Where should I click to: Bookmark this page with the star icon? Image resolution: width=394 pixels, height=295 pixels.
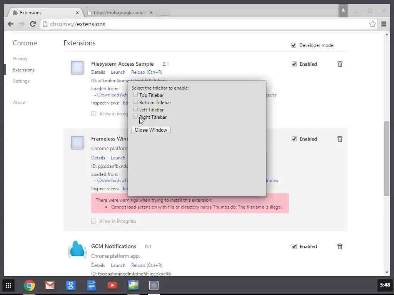(x=372, y=24)
